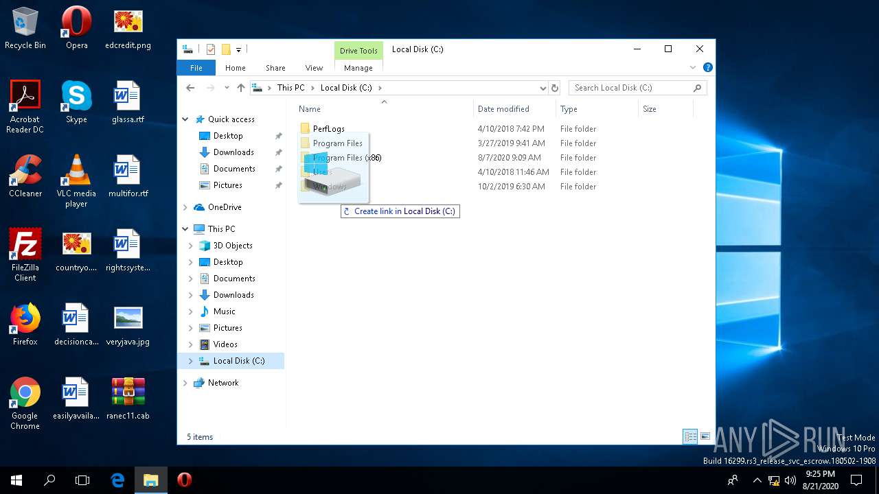This screenshot has width=879, height=494.
Task: Select Downloads under Quick access
Action: [x=233, y=152]
